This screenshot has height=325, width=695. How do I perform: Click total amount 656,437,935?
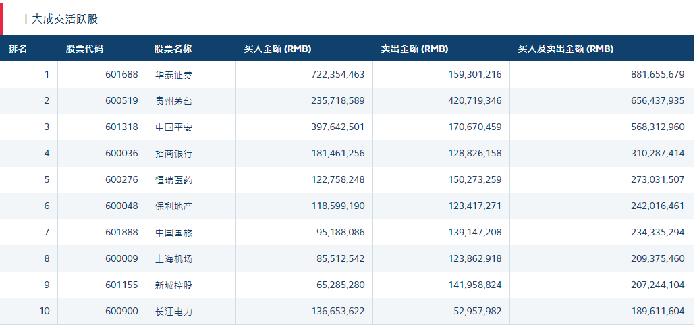(658, 100)
